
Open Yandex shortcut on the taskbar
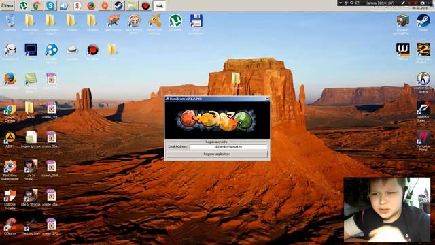pos(77,5)
